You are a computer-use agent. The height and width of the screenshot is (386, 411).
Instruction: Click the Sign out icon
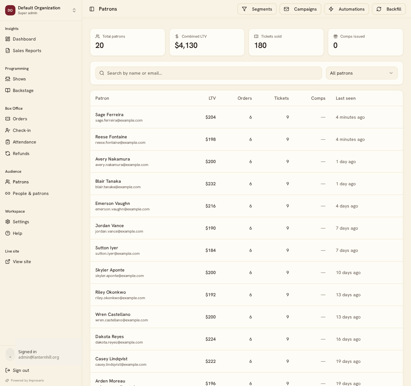click(x=8, y=370)
